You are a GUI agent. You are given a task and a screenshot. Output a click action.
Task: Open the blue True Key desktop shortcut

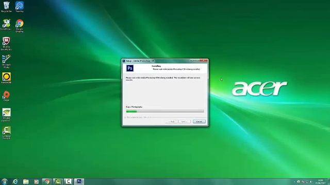click(20, 7)
